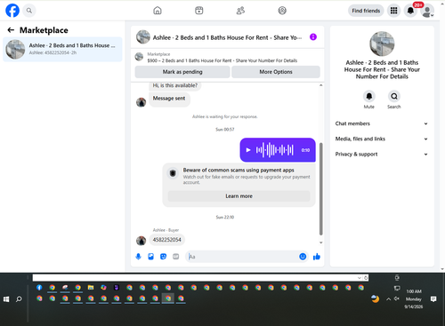The image size is (445, 326).
Task: Open Windows taskbar search
Action: coord(19,299)
